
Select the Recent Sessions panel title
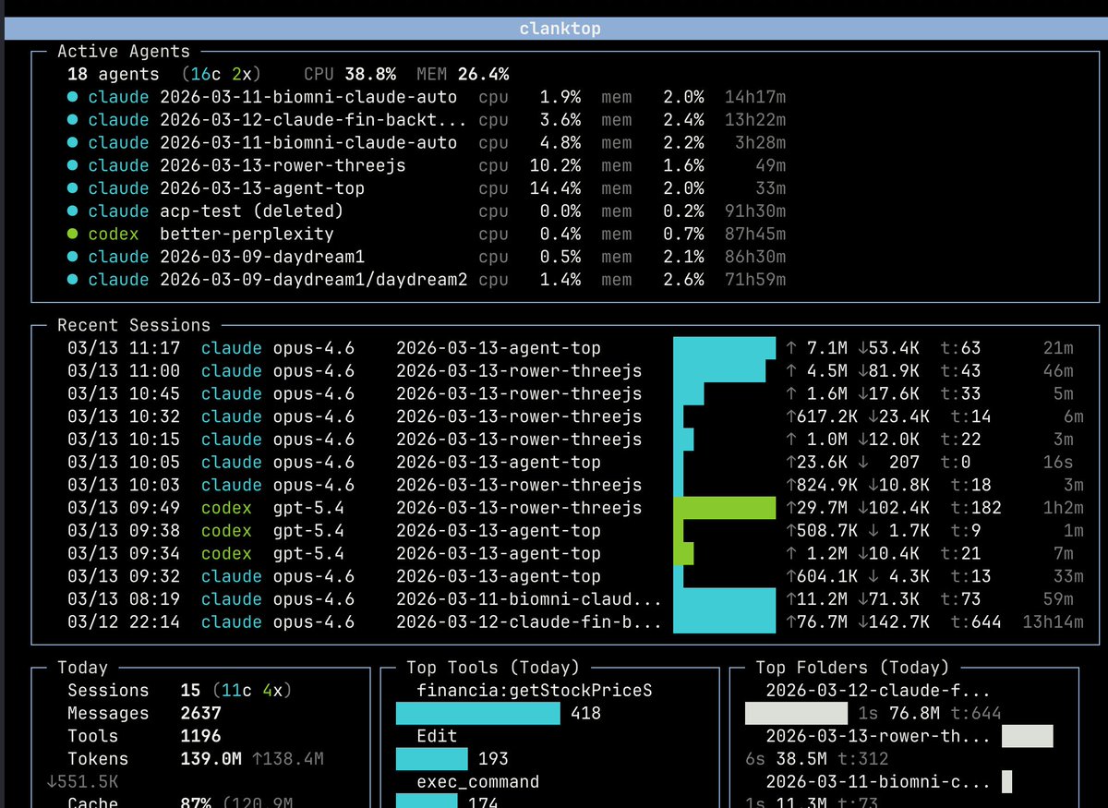pos(134,325)
